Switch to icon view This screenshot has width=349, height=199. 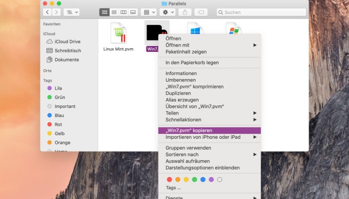tap(104, 12)
